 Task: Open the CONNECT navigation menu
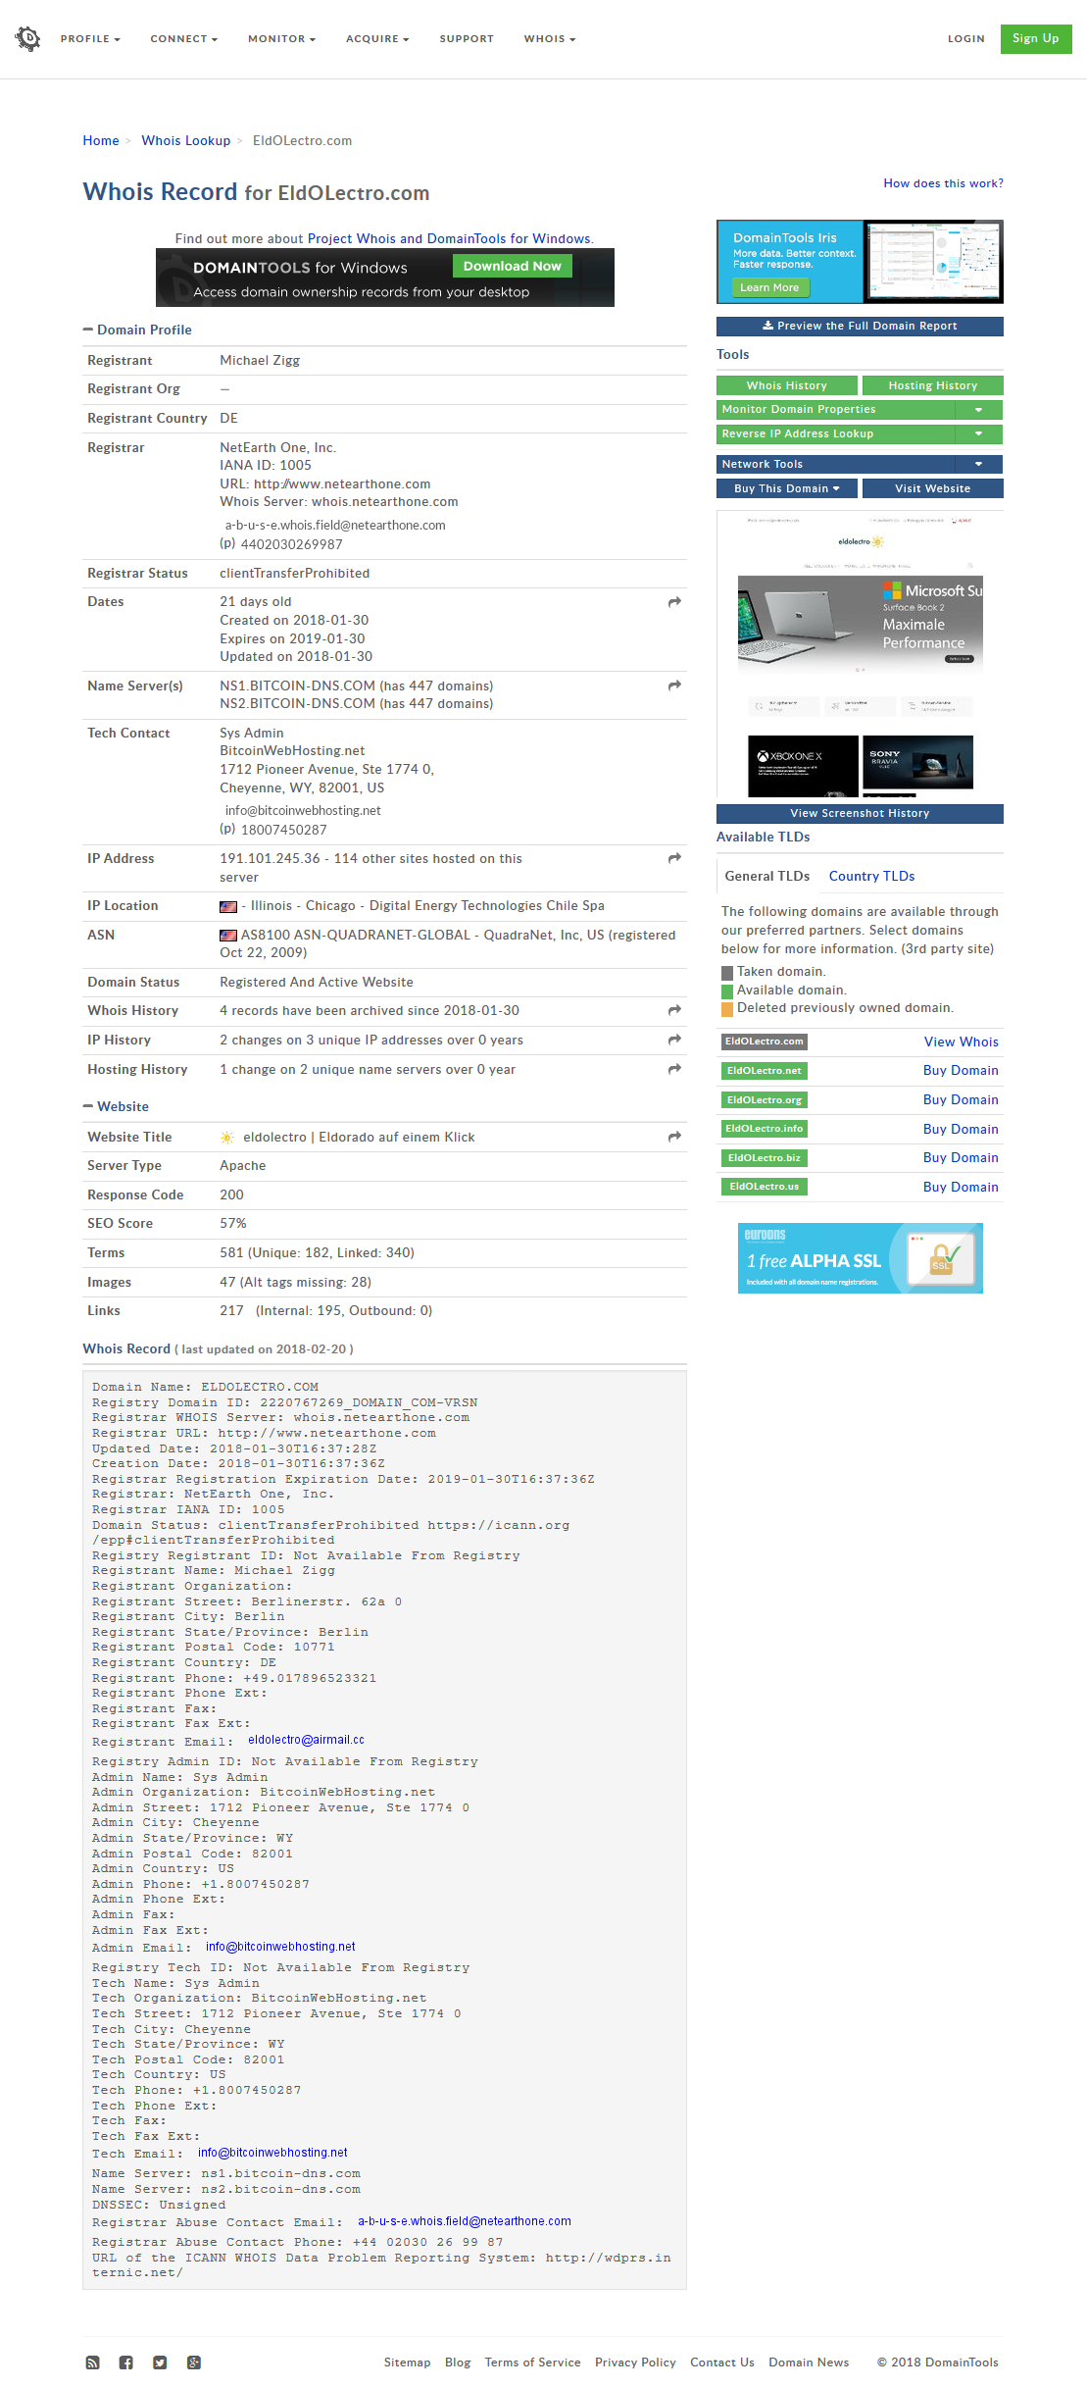[x=184, y=39]
